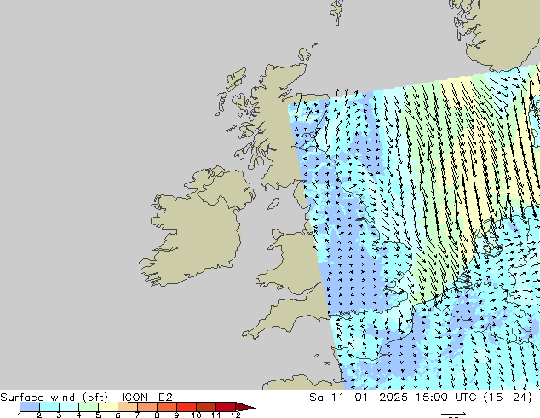This screenshot has height=418, width=540.
Task: Click the legend scale number 6
Action: coord(118,415)
